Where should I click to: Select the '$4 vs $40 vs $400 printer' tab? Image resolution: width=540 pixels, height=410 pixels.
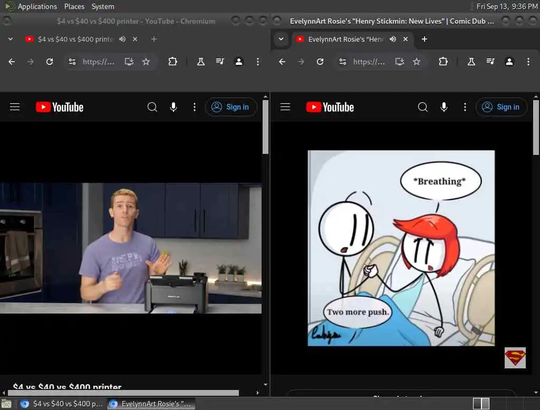pyautogui.click(x=75, y=39)
